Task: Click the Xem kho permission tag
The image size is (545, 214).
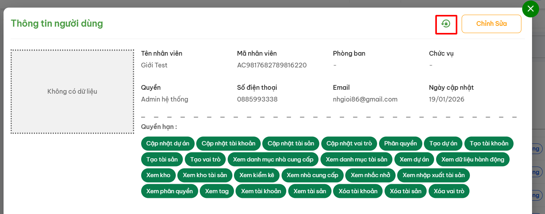Action: [158, 175]
